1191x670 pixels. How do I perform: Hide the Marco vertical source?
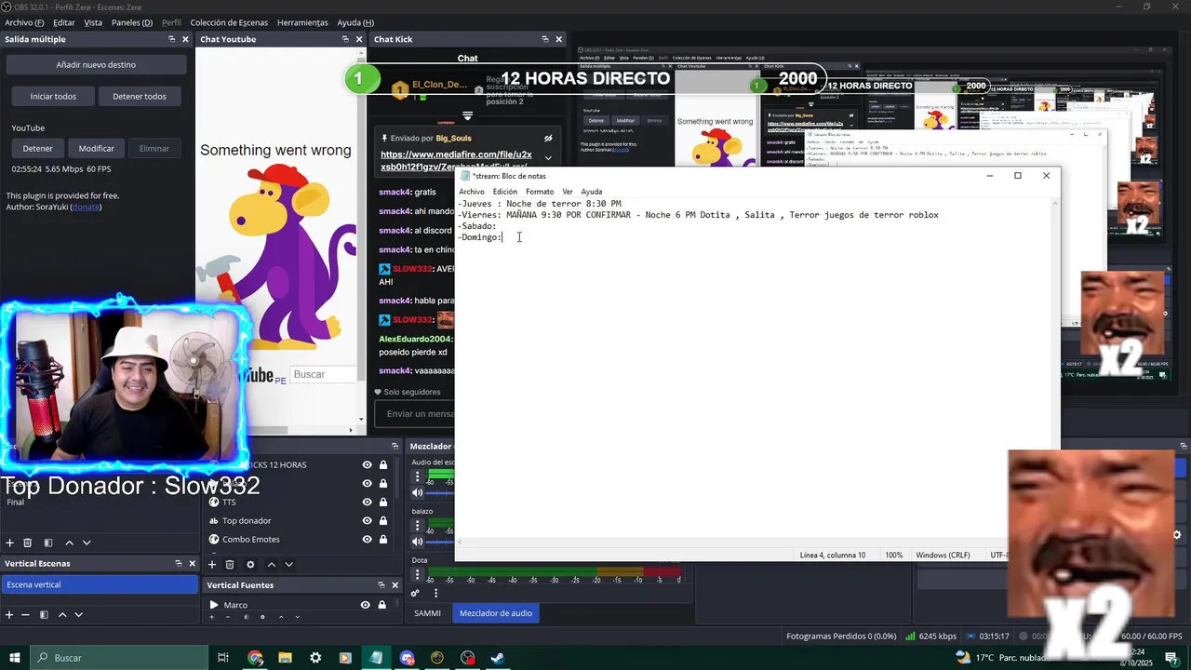point(365,605)
